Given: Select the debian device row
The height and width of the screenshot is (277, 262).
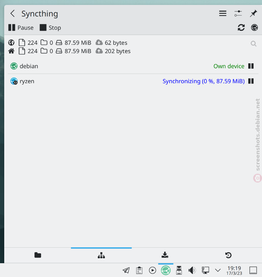Looking at the screenshot, I should (x=133, y=66).
